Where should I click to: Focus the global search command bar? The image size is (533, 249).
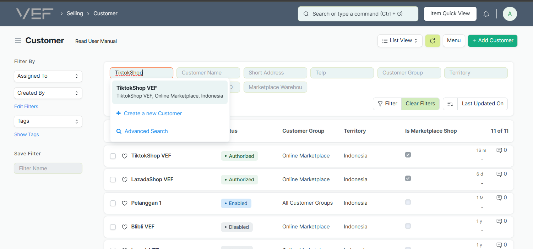[x=358, y=14]
